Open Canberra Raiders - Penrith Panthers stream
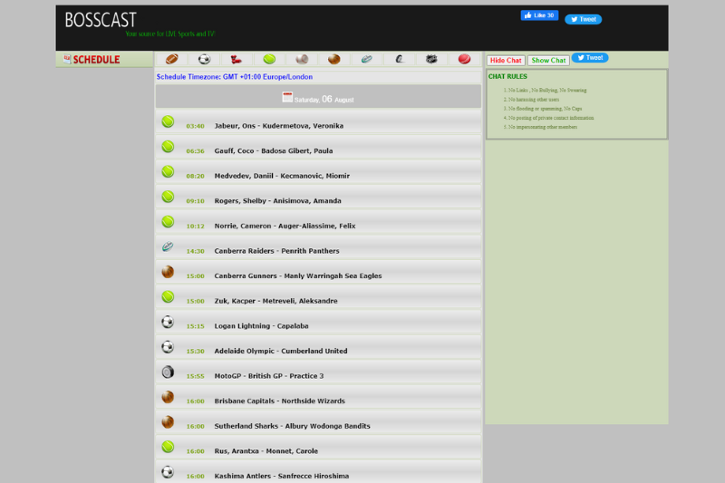 276,250
